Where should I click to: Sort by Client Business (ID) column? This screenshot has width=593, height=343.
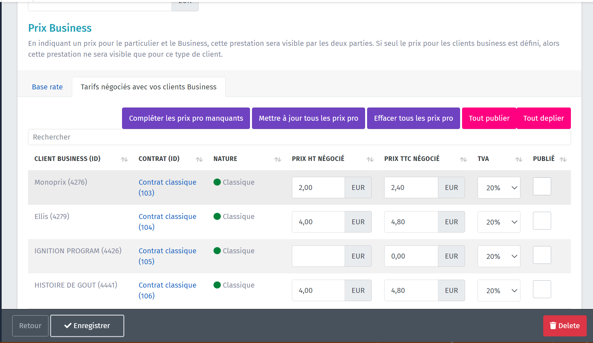tap(124, 159)
